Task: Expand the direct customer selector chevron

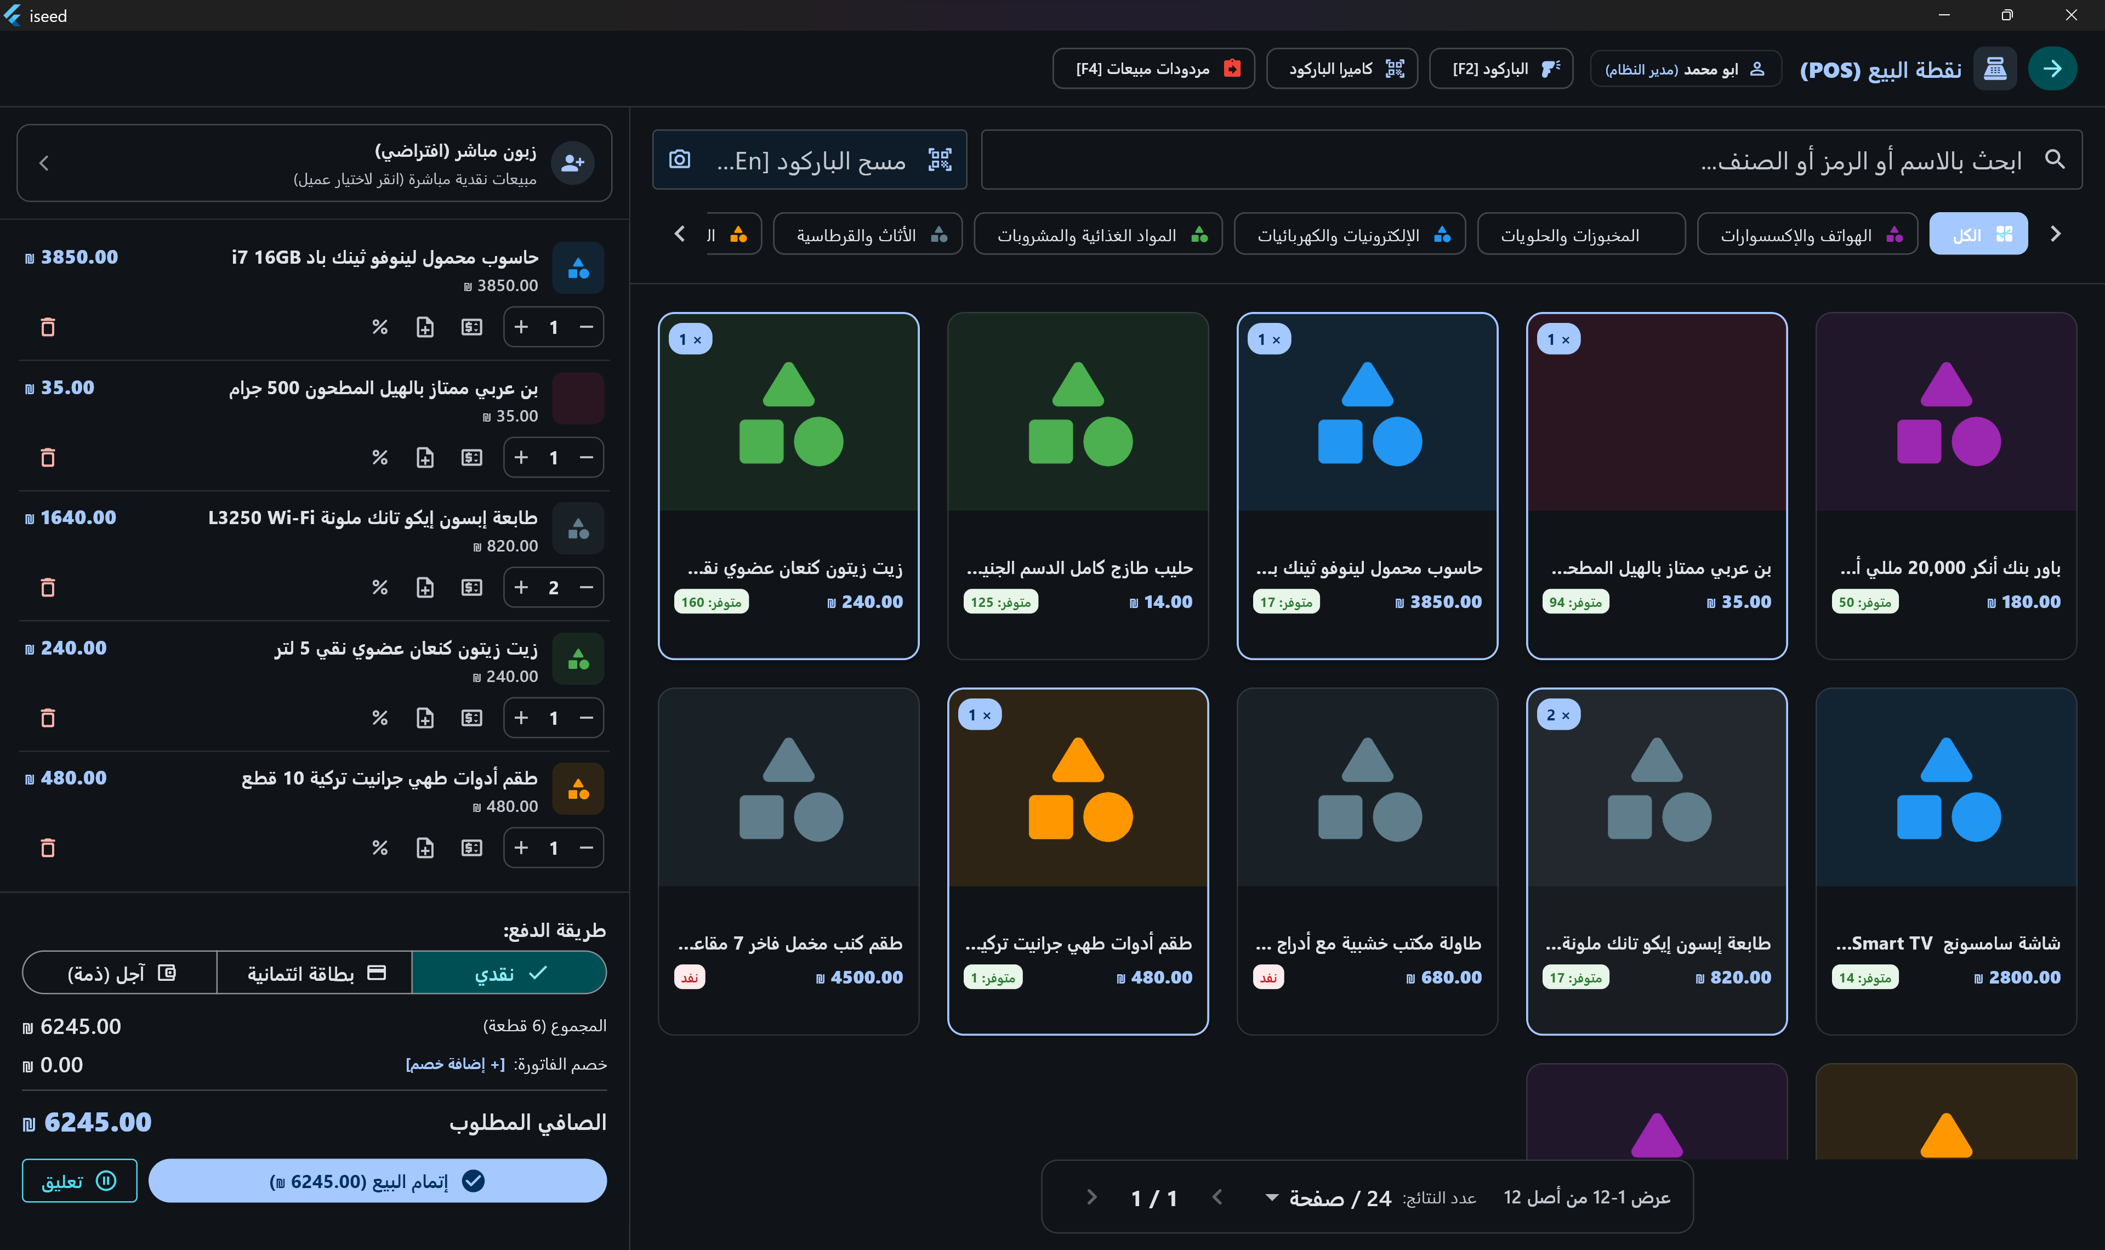Action: click(x=44, y=163)
